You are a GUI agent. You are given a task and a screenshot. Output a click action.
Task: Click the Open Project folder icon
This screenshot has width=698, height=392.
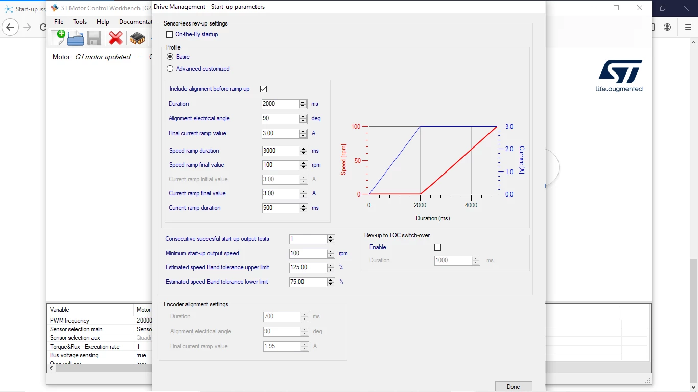coord(76,38)
